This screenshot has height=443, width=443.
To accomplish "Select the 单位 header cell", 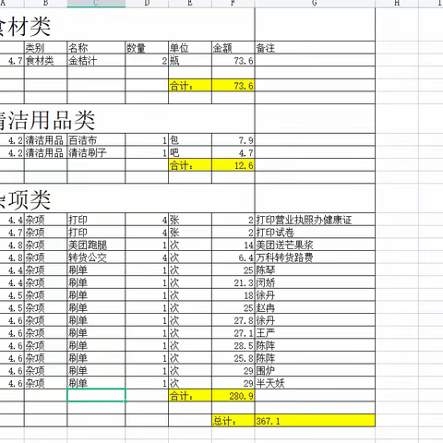I will tap(190, 48).
